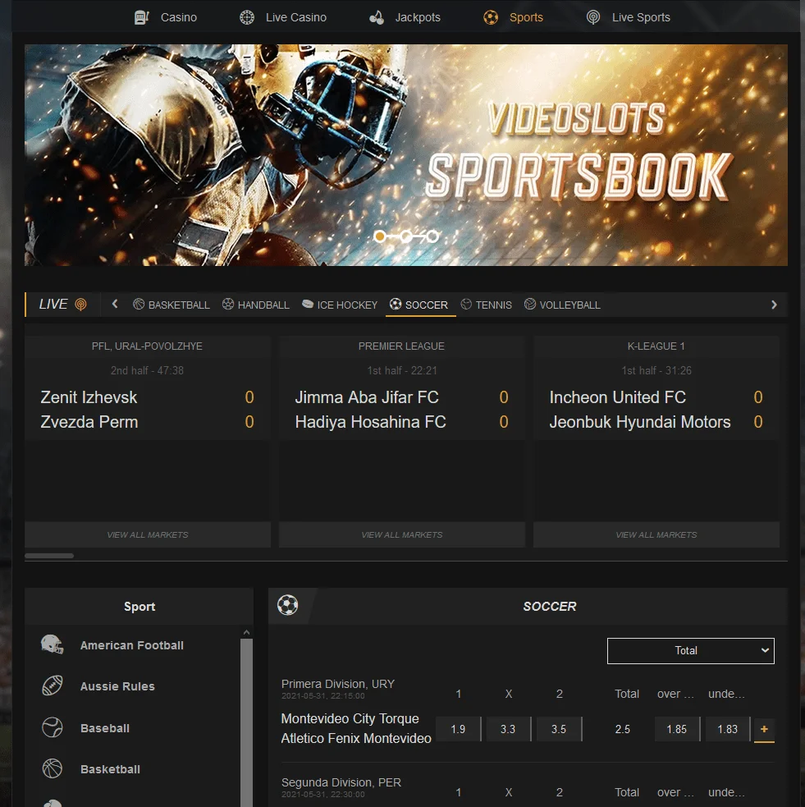Click the American Football helmet icon
Screen dimensions: 805x807
[52, 644]
